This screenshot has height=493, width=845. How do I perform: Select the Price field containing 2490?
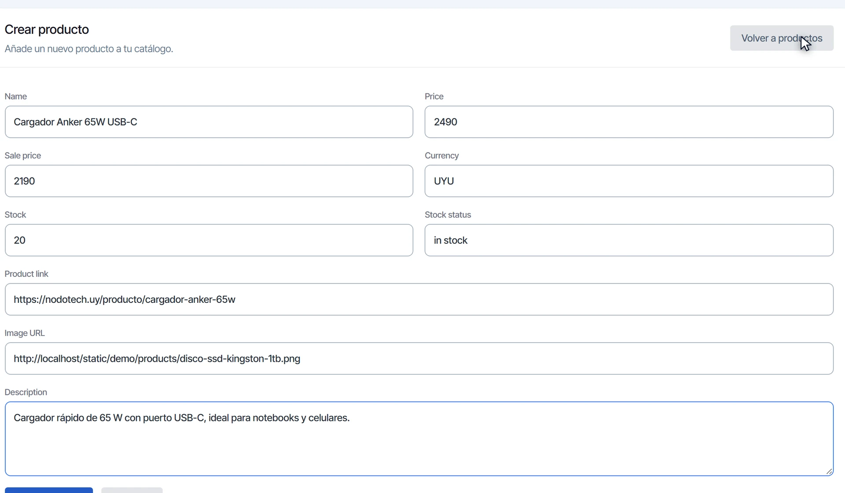[629, 122]
